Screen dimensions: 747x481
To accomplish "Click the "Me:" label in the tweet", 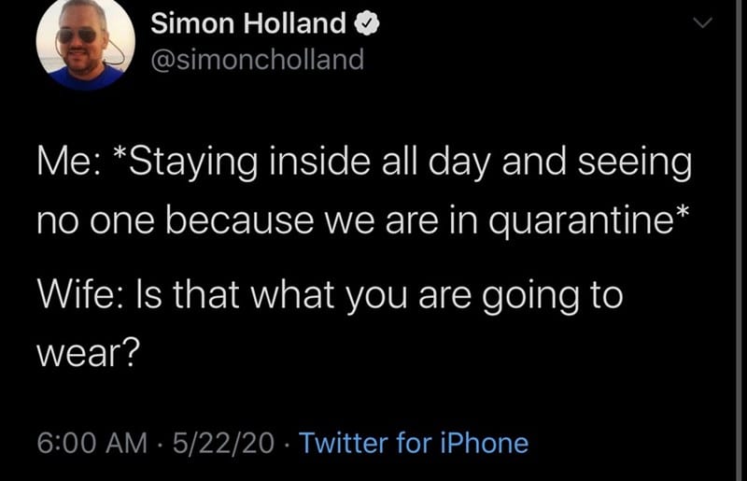I will coord(68,162).
